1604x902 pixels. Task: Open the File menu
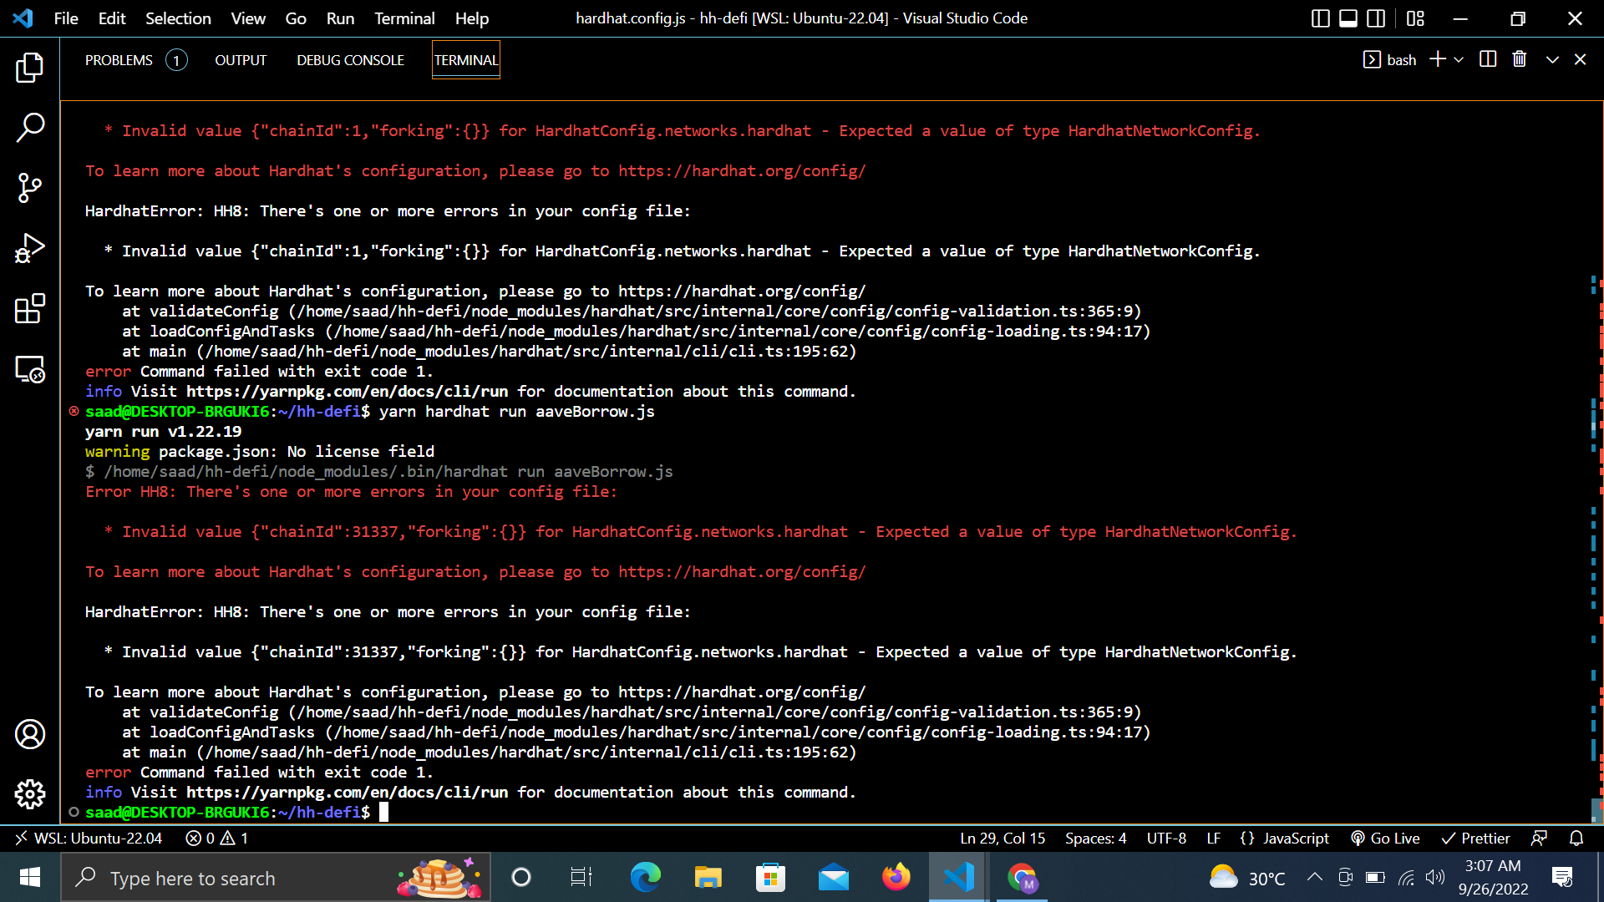click(x=66, y=18)
